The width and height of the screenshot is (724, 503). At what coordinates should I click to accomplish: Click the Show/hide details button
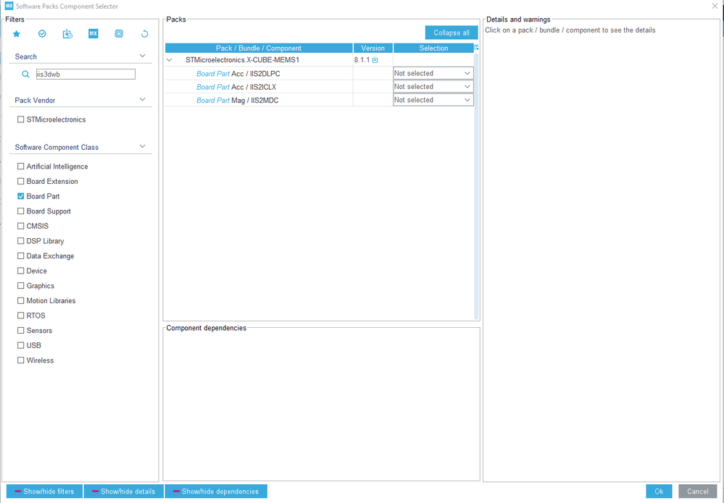[x=124, y=491]
